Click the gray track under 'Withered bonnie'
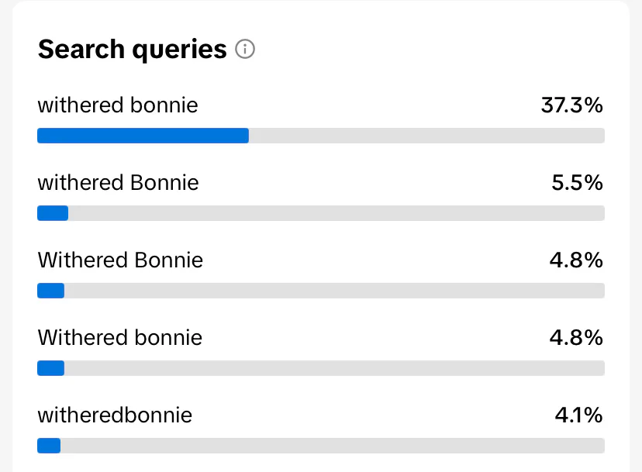The width and height of the screenshot is (642, 472). [x=333, y=368]
